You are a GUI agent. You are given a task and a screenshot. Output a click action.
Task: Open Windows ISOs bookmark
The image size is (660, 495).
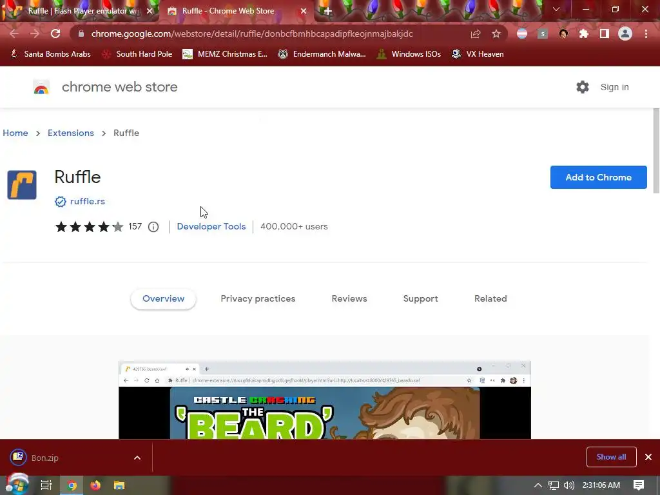tap(409, 54)
